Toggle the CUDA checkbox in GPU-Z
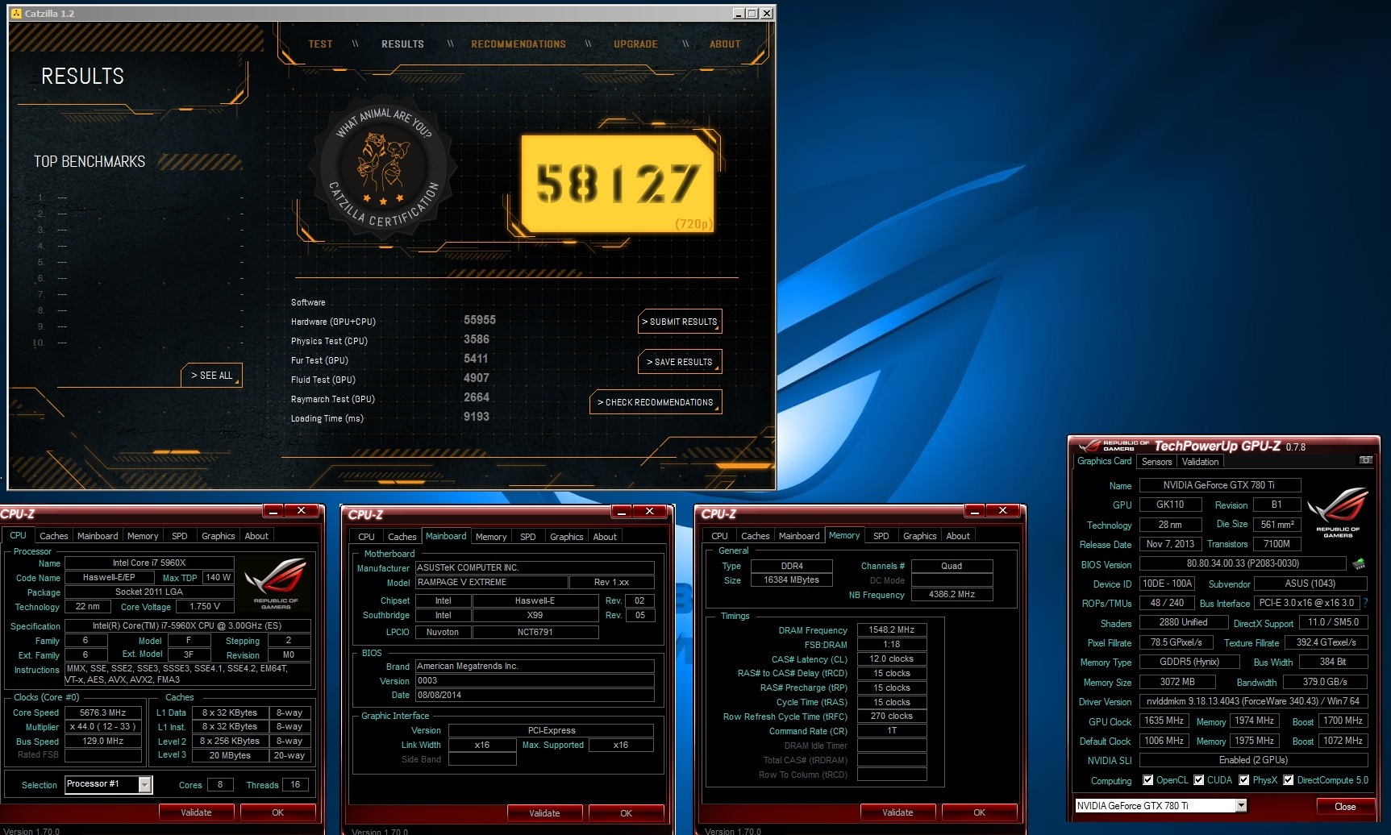This screenshot has height=835, width=1391. pos(1199,780)
